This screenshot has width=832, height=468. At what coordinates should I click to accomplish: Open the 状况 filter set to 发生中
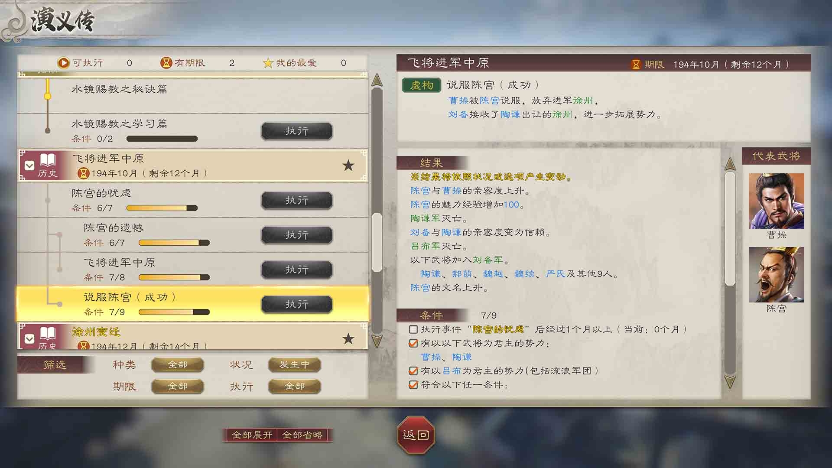[x=295, y=365]
